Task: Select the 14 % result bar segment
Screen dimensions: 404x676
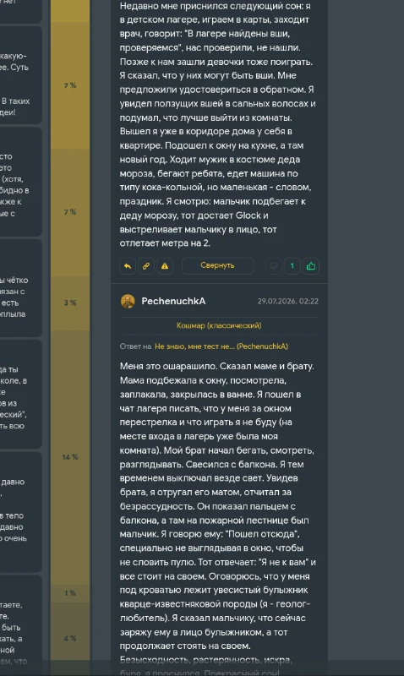Action: point(70,457)
